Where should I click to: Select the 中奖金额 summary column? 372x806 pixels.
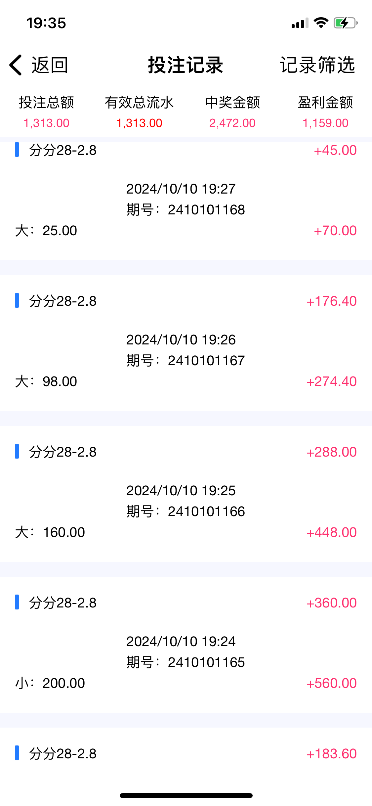coord(232,112)
